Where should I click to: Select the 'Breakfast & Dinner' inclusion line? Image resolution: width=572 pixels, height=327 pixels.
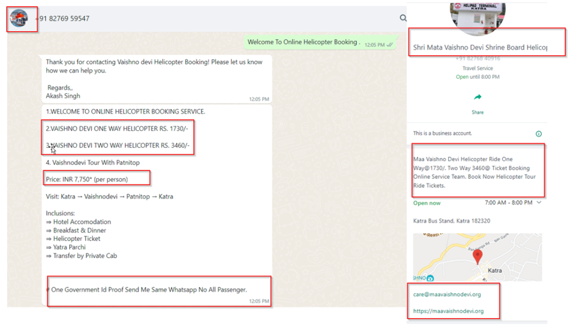pos(76,230)
